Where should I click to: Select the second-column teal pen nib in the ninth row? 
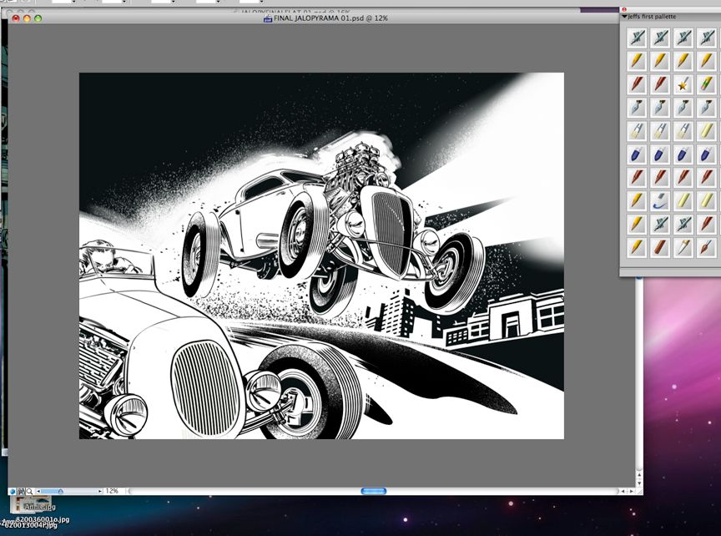(660, 224)
